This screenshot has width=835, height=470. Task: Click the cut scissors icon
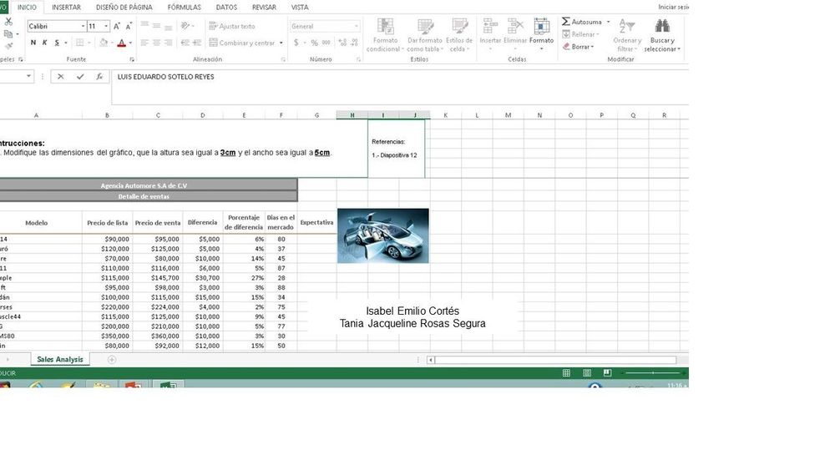click(x=8, y=23)
